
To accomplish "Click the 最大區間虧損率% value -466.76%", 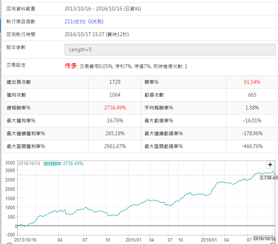I will coord(252,146).
